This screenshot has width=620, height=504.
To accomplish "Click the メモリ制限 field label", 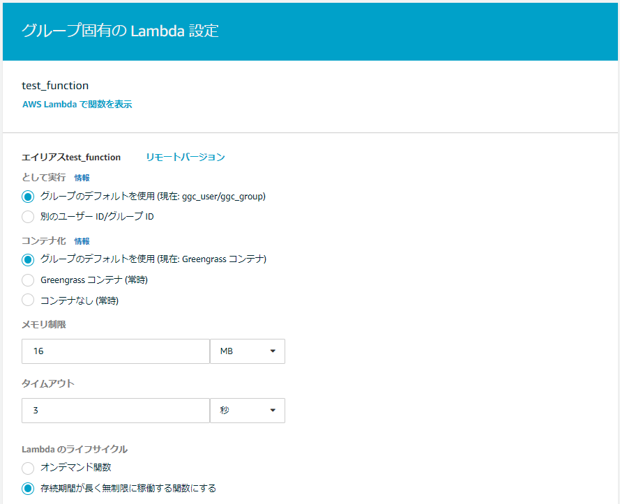I will tap(43, 325).
